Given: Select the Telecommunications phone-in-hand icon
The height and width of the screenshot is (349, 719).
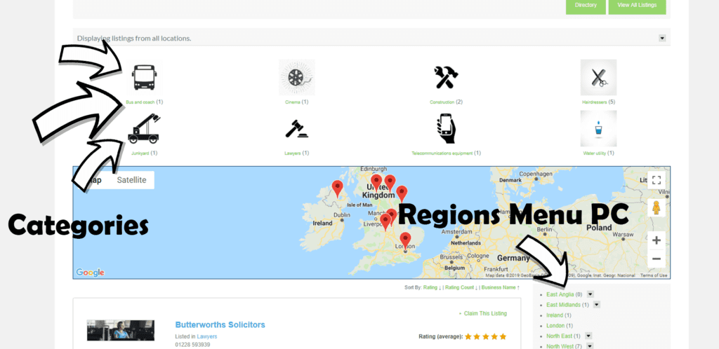Looking at the screenshot, I should [446, 128].
